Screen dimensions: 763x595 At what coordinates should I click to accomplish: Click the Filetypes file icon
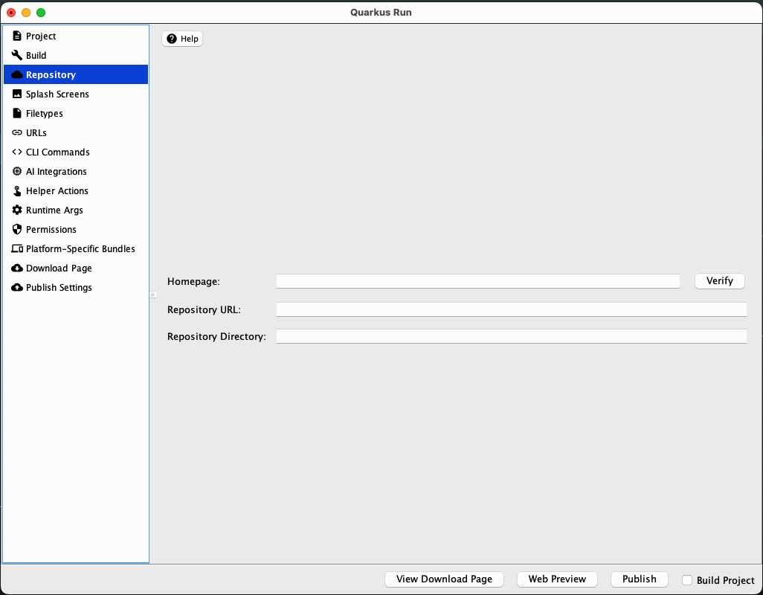click(x=17, y=113)
